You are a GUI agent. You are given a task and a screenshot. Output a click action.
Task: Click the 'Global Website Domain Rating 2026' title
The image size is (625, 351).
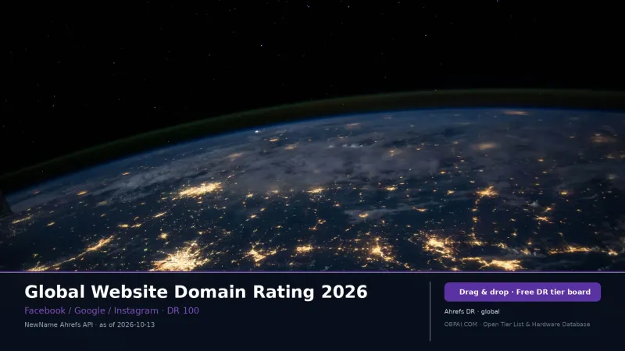coord(196,292)
